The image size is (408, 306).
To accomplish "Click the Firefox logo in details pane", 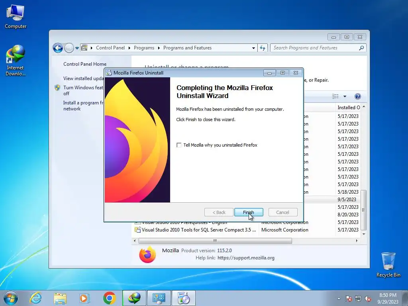I will click(147, 254).
